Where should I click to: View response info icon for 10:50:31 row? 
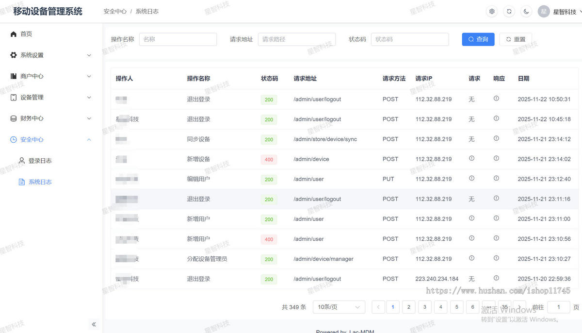(496, 99)
